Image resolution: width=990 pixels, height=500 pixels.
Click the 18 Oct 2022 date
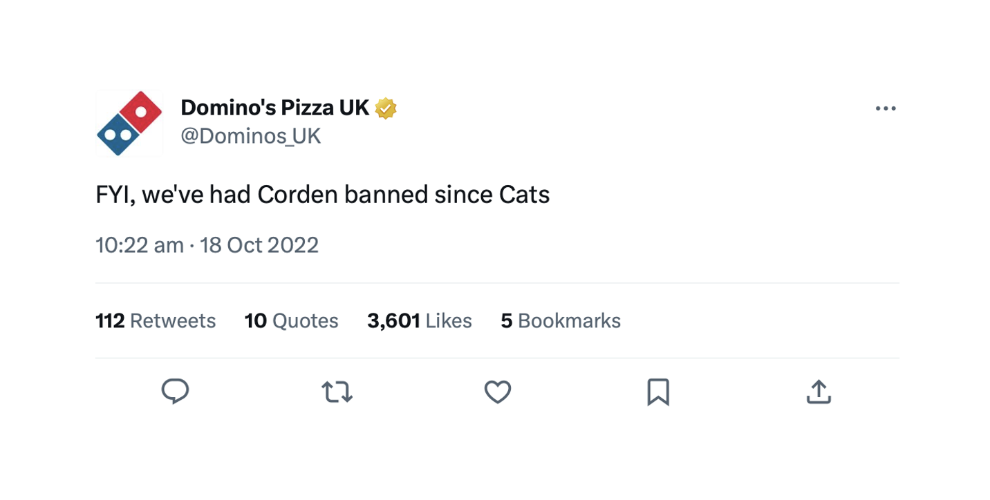click(259, 245)
